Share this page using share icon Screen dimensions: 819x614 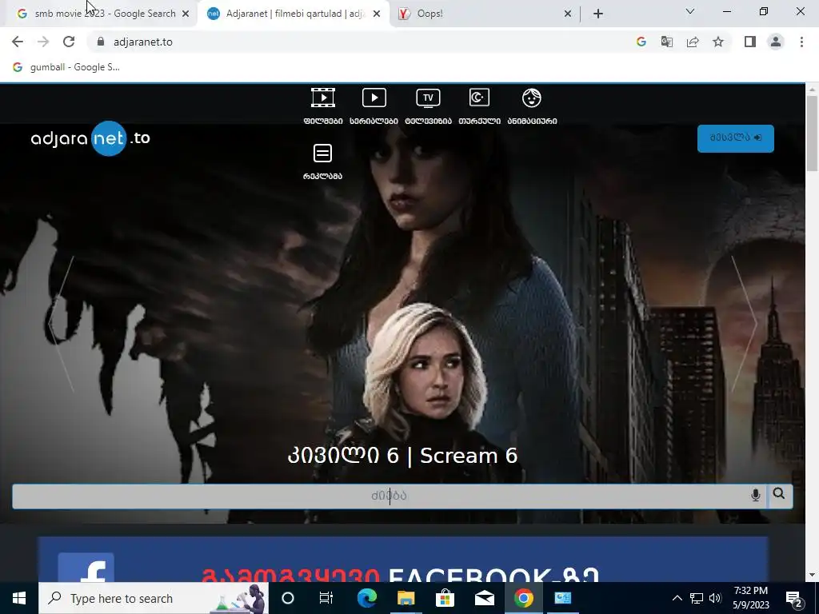click(693, 42)
